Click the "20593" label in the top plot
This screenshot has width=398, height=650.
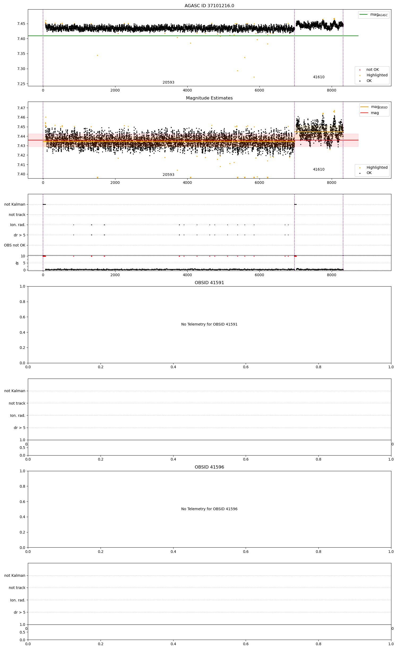[x=168, y=83]
